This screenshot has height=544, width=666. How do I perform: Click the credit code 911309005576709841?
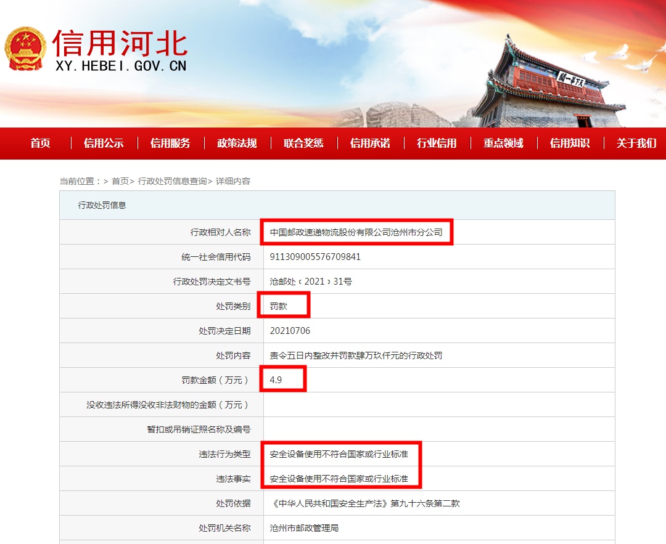tap(315, 257)
